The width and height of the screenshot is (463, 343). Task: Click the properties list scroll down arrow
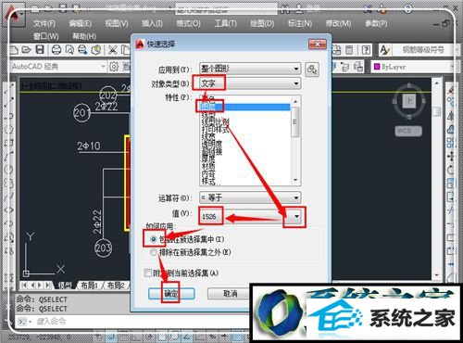point(295,180)
